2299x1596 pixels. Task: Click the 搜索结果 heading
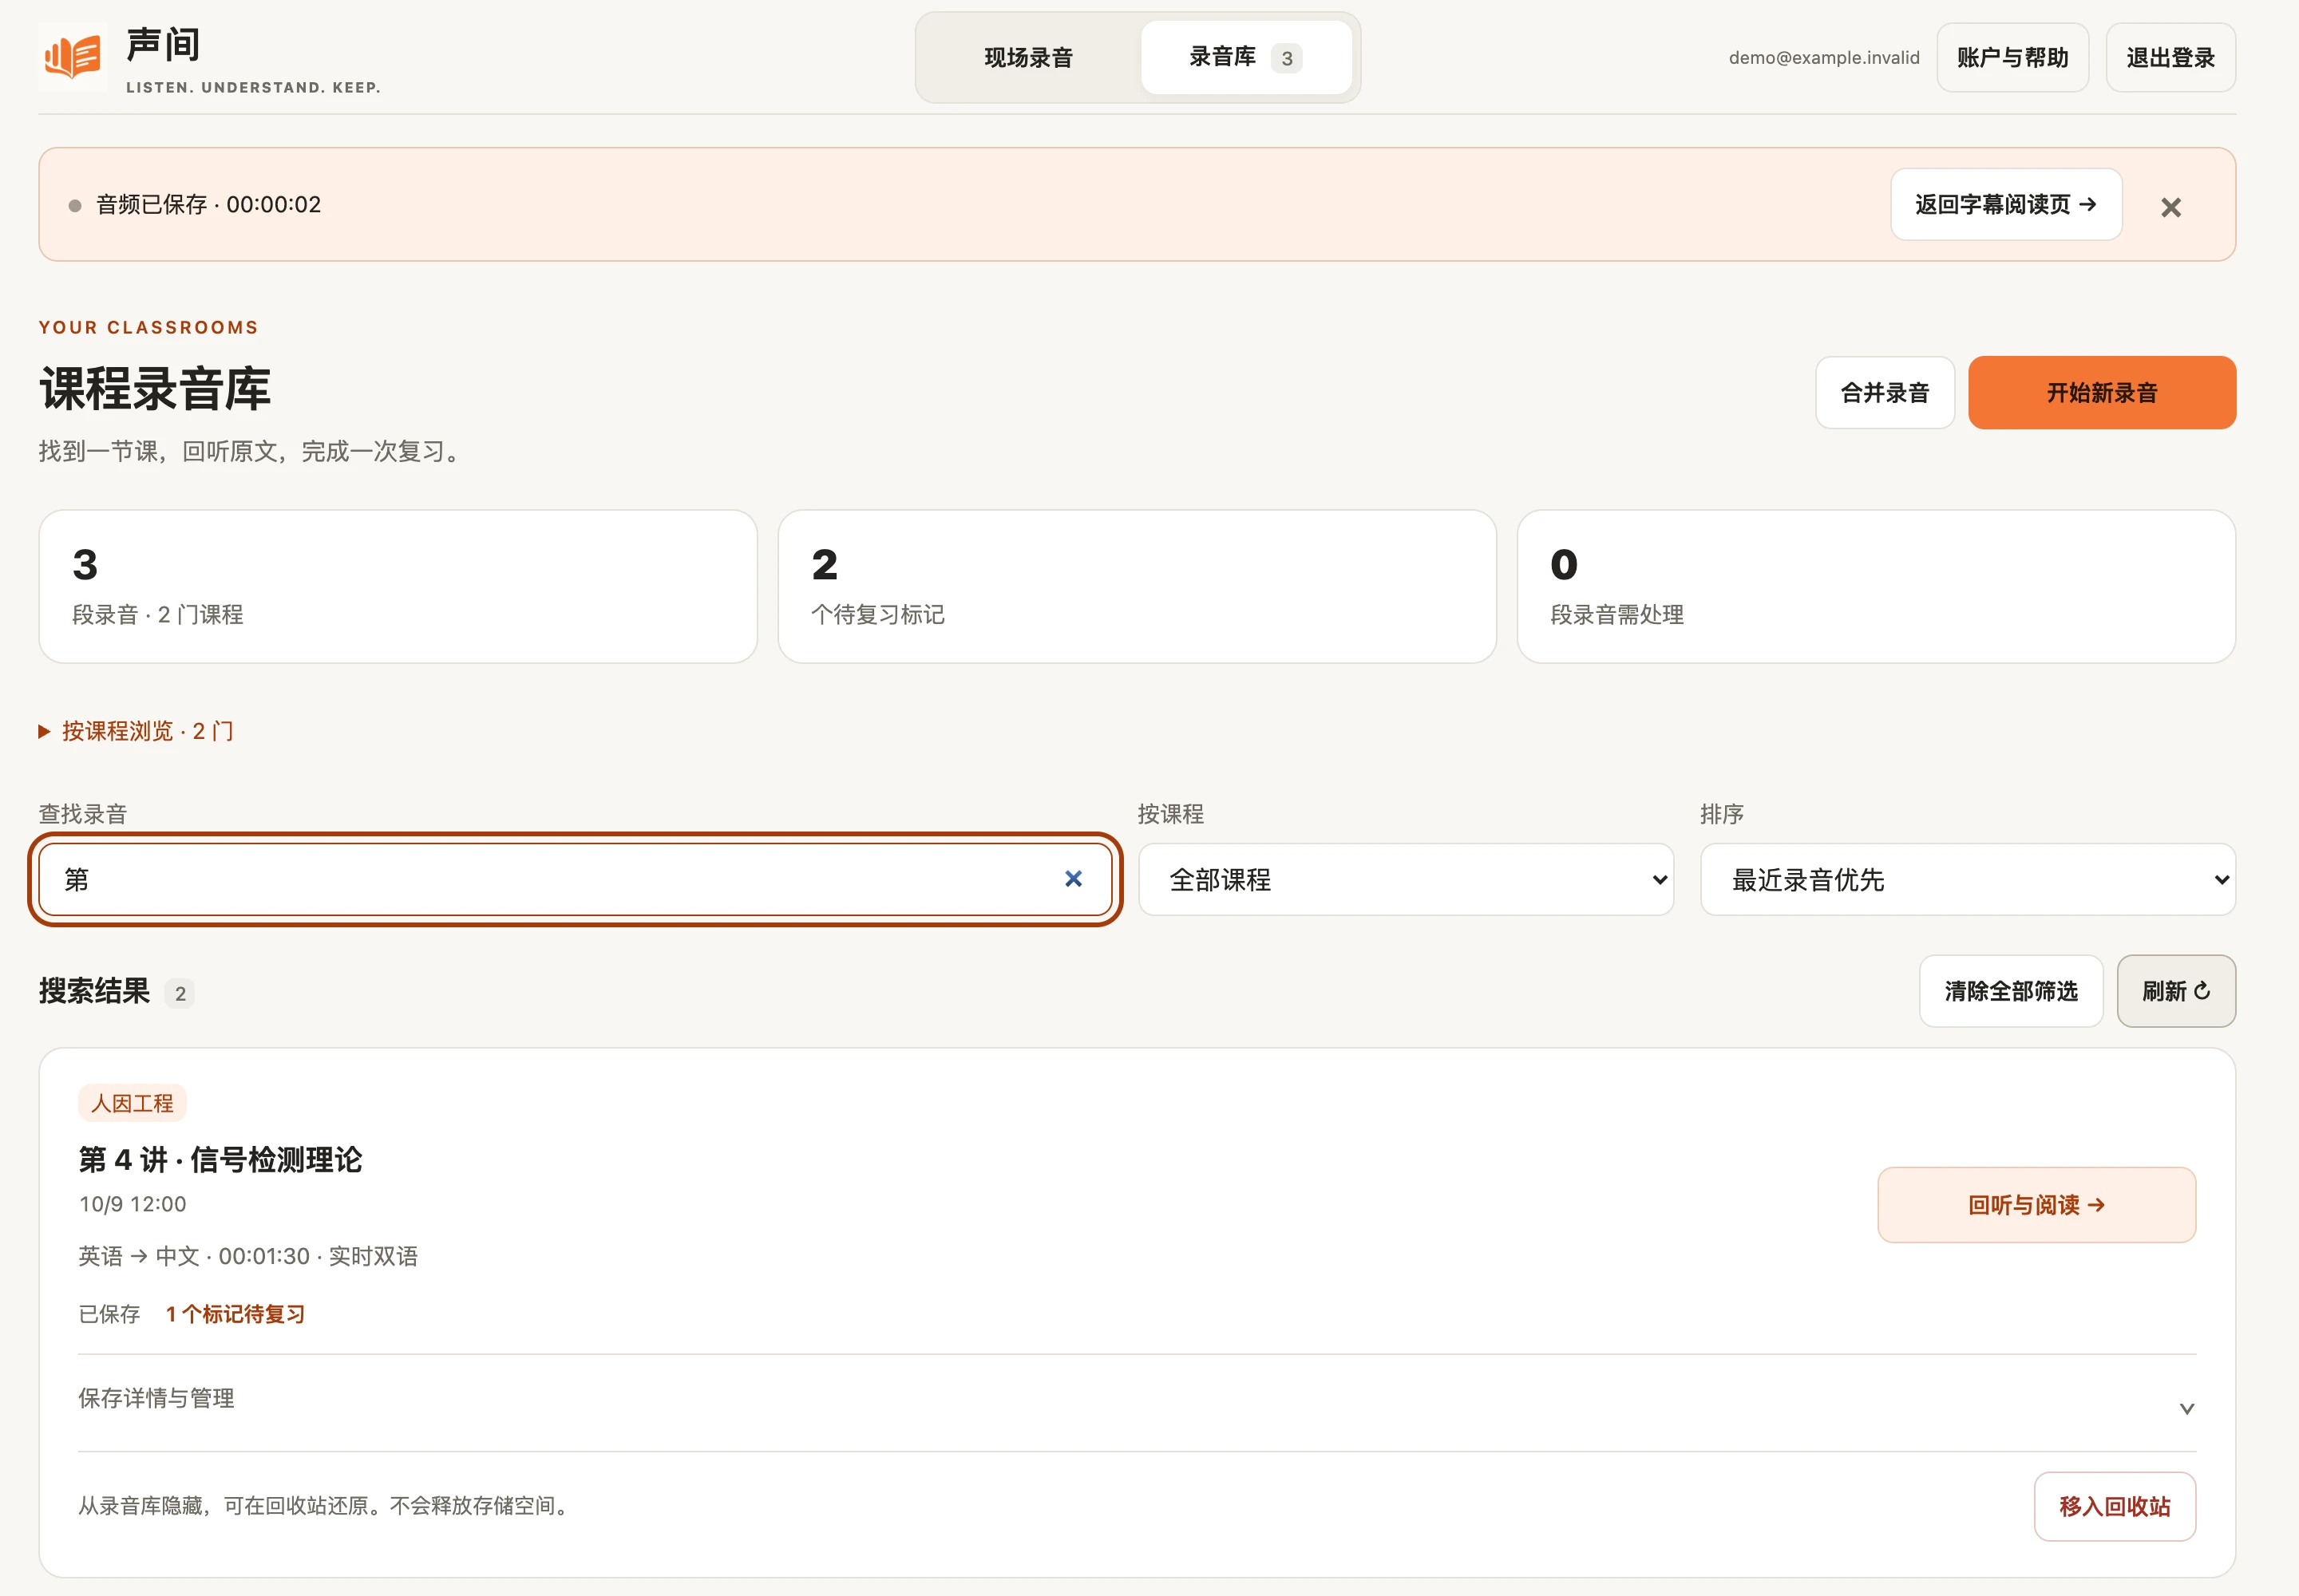pyautogui.click(x=94, y=991)
